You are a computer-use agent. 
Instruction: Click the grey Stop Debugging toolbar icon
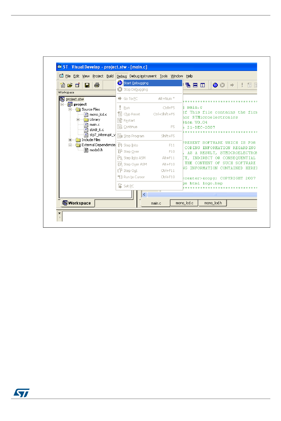222,85
